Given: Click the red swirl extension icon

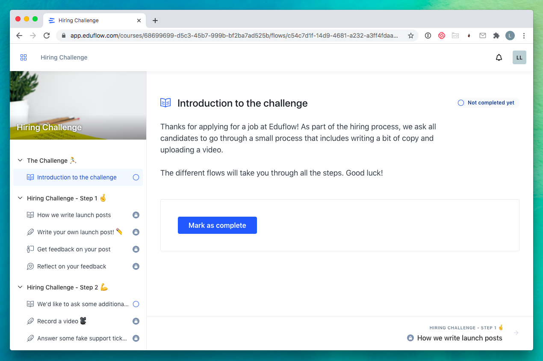Looking at the screenshot, I should click(442, 36).
